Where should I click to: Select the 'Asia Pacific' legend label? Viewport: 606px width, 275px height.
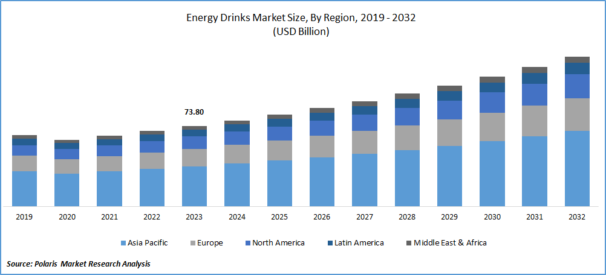point(148,243)
